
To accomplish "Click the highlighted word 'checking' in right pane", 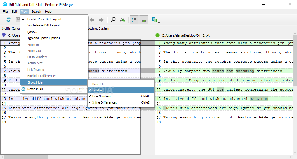I will coord(245,71).
